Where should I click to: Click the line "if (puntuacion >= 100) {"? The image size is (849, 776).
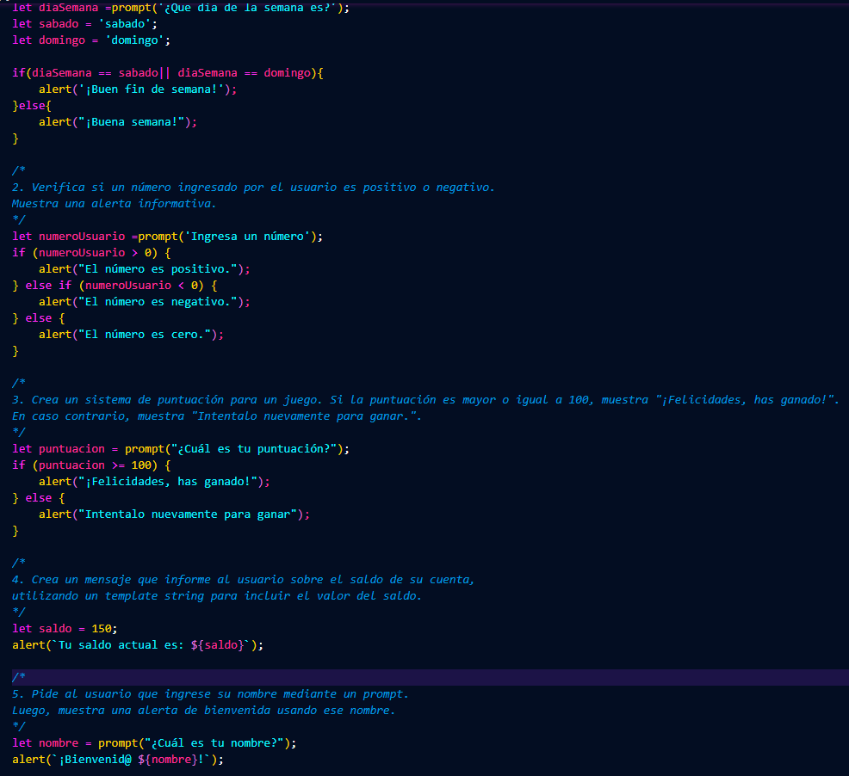pyautogui.click(x=91, y=465)
